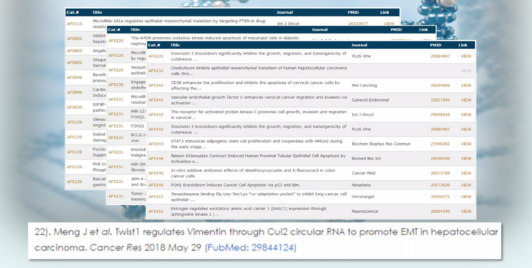Image resolution: width=532 pixels, height=268 pixels.
Task: Click PMID link 22817694
Action: [x=440, y=100]
